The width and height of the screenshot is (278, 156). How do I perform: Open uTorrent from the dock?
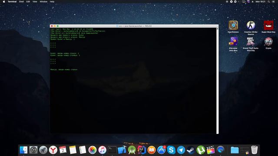click(x=201, y=150)
